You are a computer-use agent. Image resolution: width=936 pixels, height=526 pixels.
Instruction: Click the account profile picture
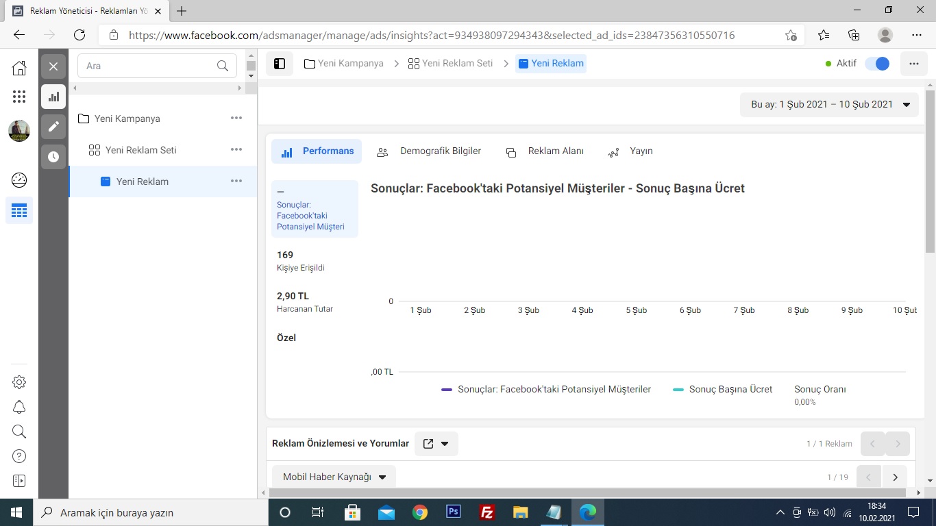tap(19, 131)
